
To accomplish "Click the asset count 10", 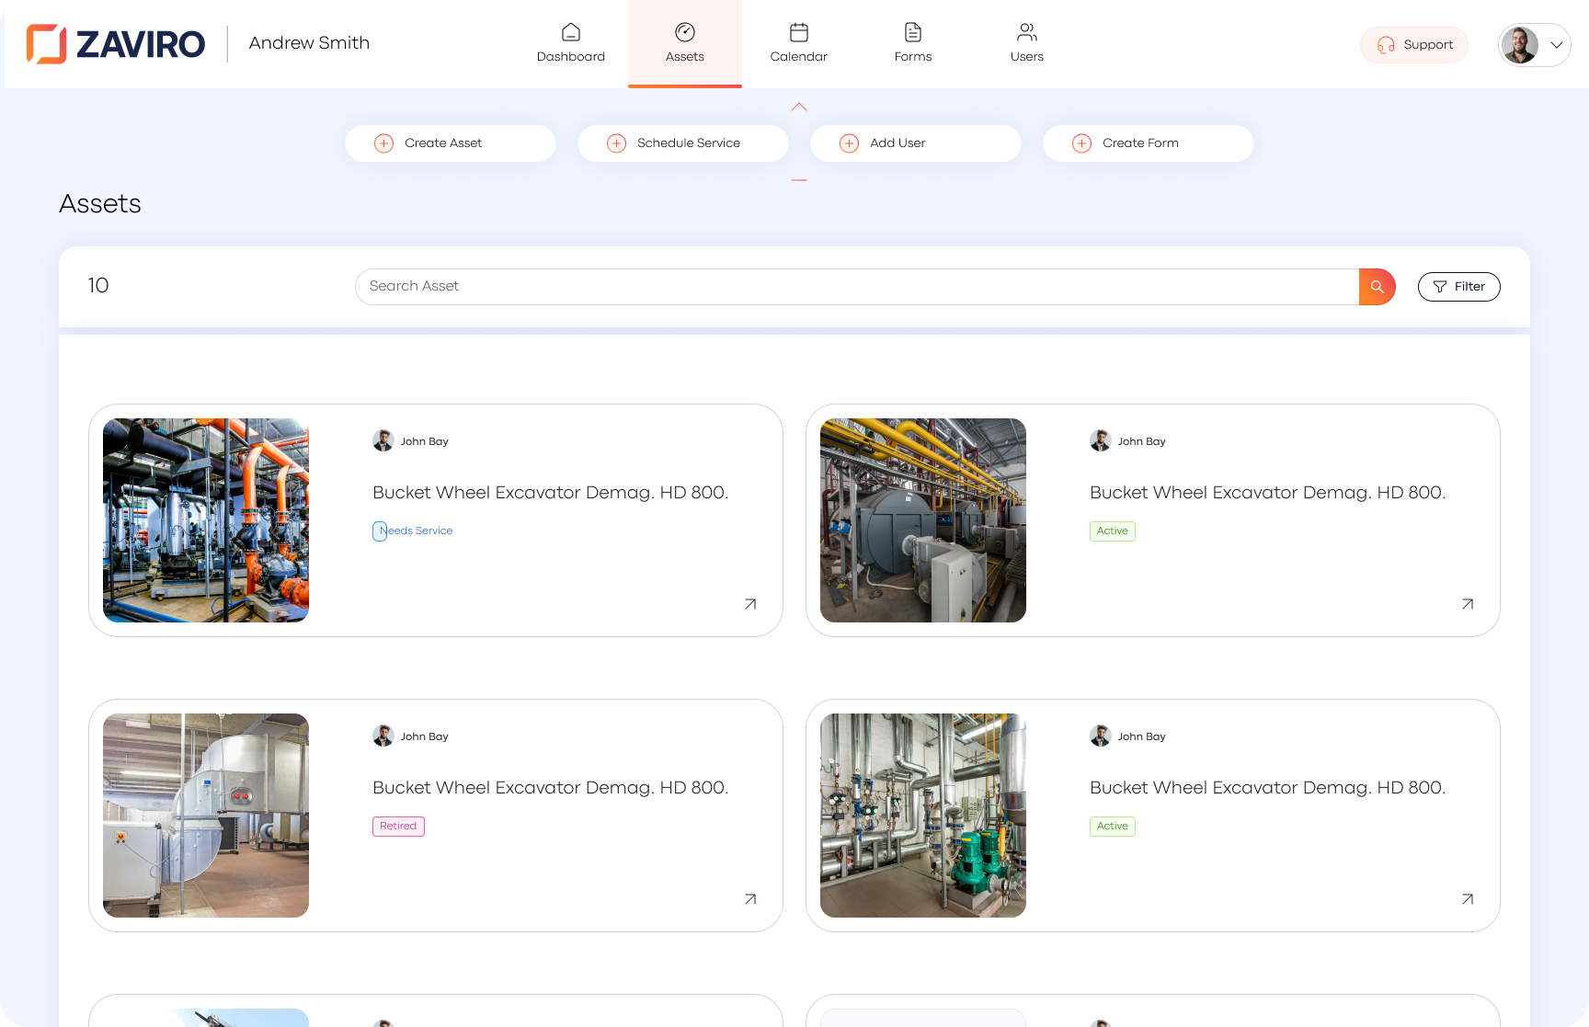I will (x=98, y=286).
